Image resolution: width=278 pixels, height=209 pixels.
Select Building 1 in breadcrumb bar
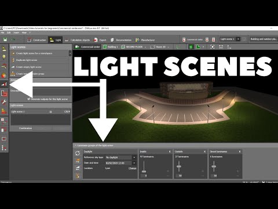click(x=111, y=47)
